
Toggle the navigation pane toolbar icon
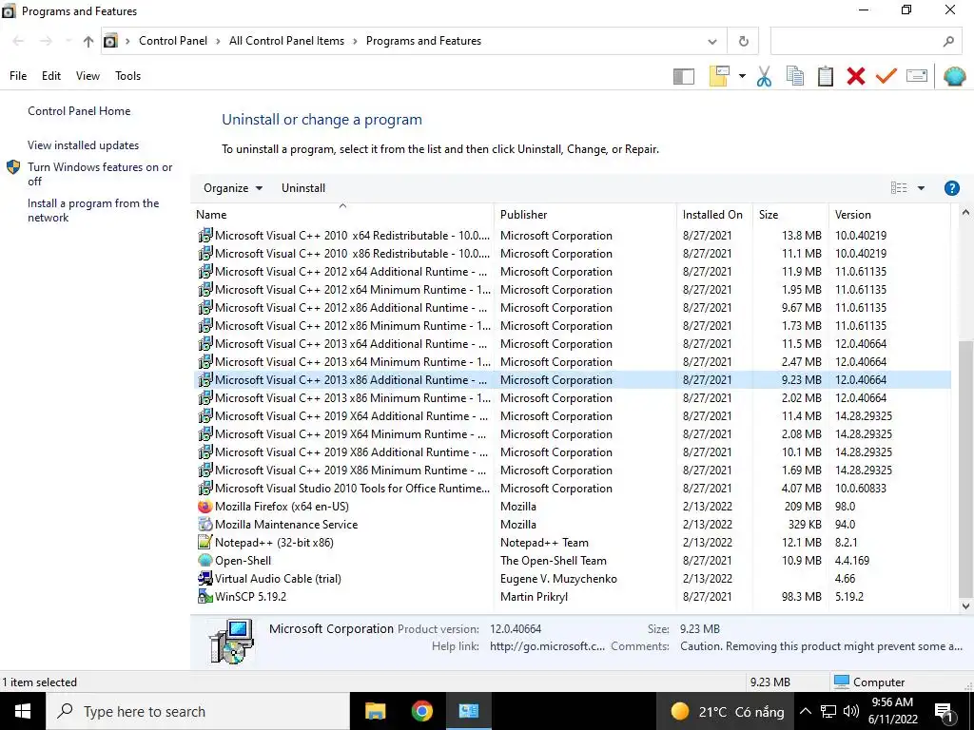pos(683,76)
